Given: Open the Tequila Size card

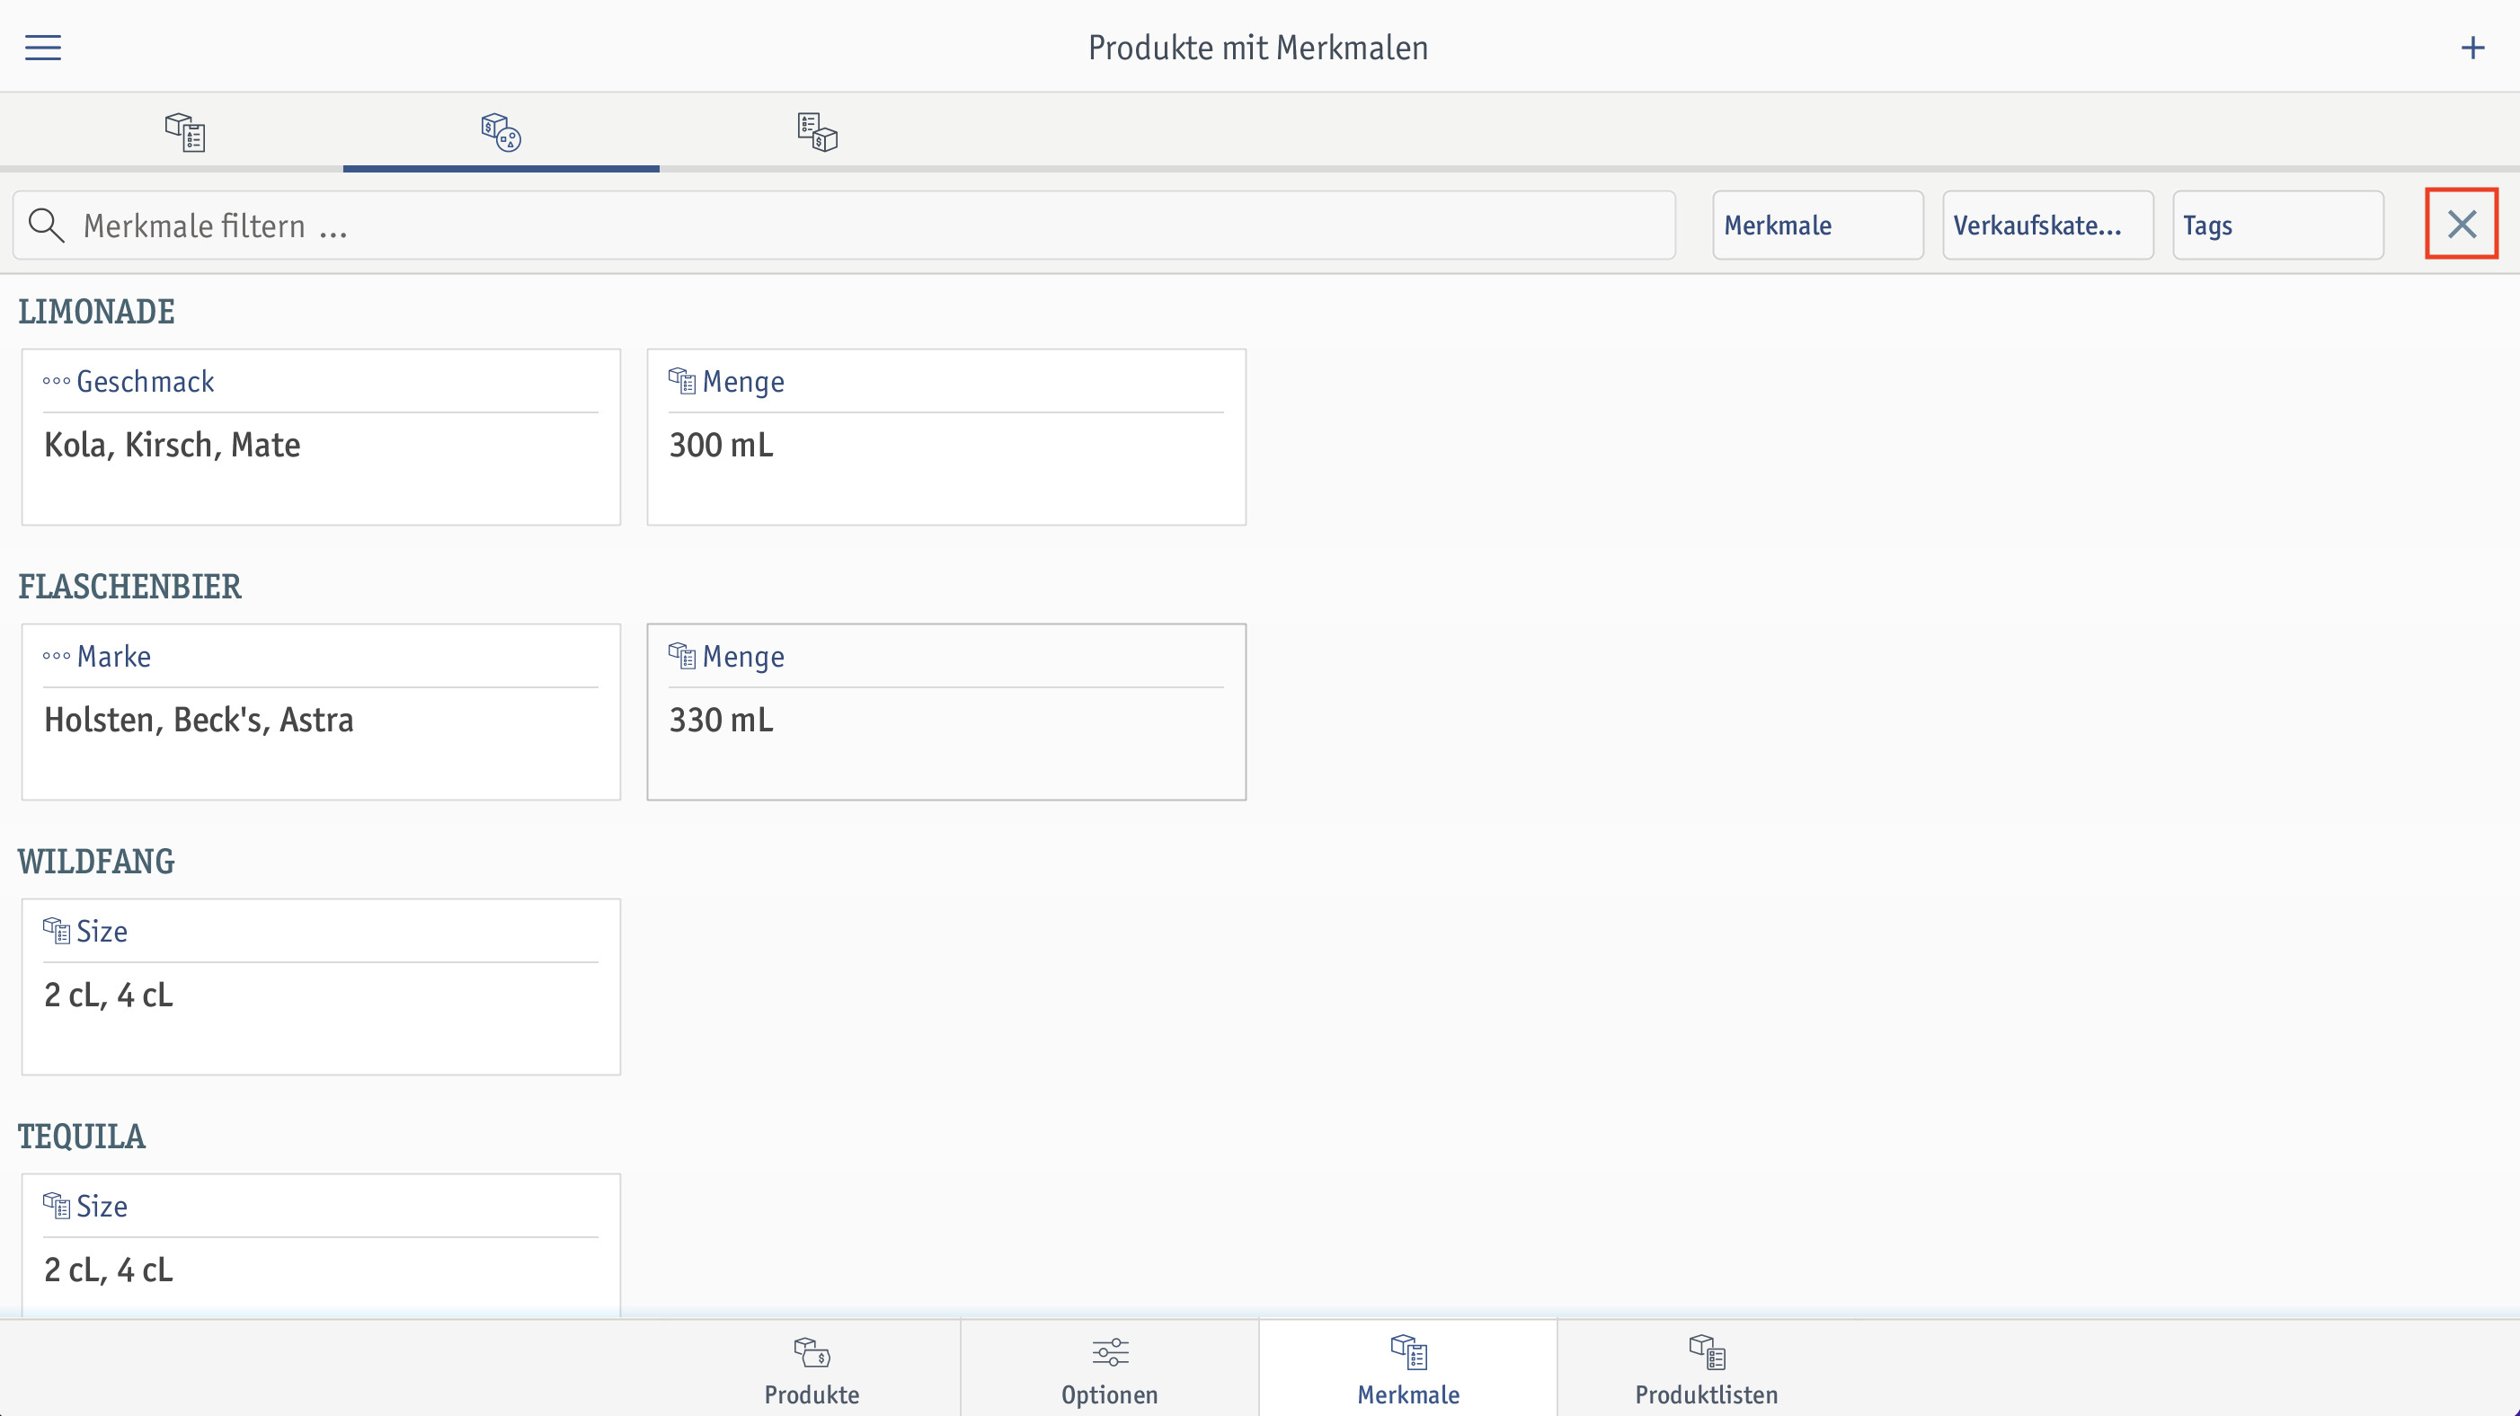Looking at the screenshot, I should point(321,1245).
